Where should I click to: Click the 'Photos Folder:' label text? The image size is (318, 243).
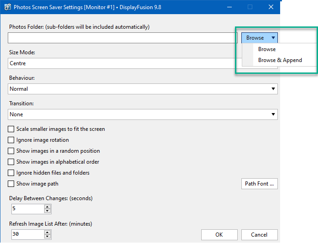(26, 27)
